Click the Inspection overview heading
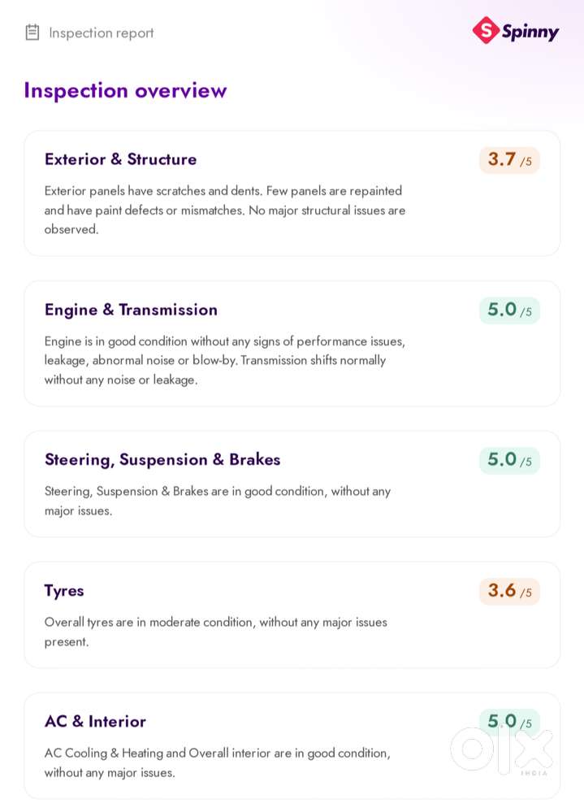 pyautogui.click(x=125, y=90)
